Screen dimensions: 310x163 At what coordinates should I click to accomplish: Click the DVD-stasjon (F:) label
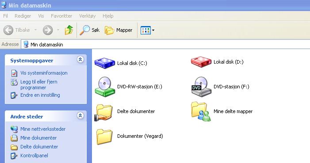pos(231,87)
